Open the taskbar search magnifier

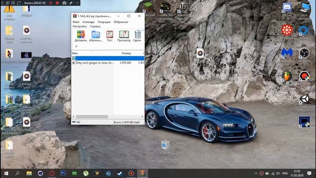tap(18, 174)
